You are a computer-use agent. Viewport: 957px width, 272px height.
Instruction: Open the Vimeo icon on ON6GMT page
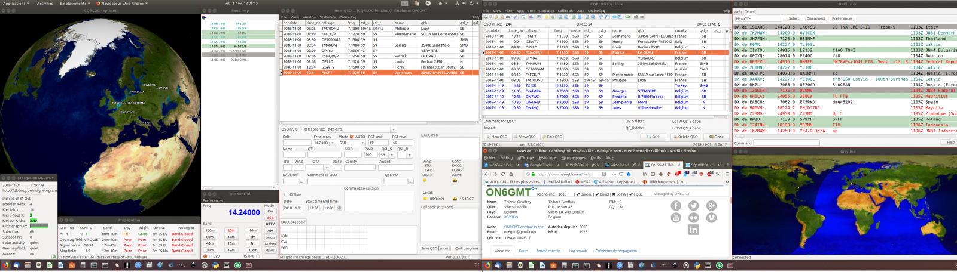coord(711,218)
